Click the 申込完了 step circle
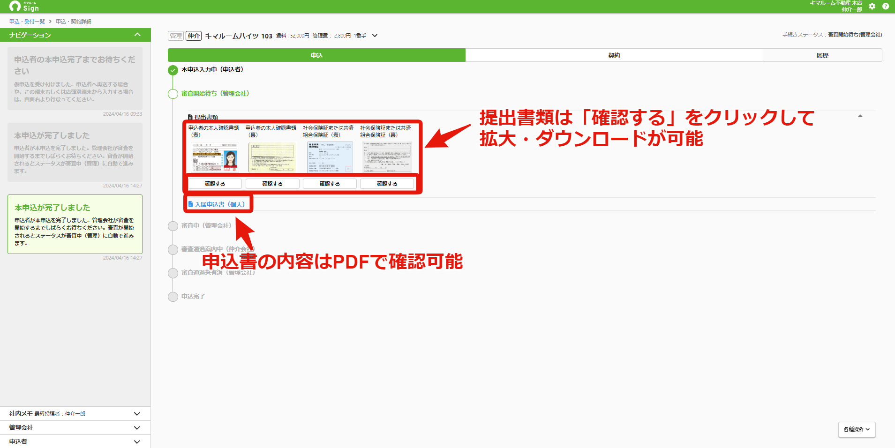895x448 pixels. point(173,297)
